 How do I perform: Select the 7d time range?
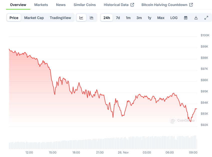(118, 18)
